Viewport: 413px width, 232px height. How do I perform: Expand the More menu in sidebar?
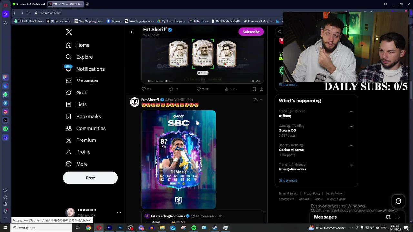coord(76,164)
